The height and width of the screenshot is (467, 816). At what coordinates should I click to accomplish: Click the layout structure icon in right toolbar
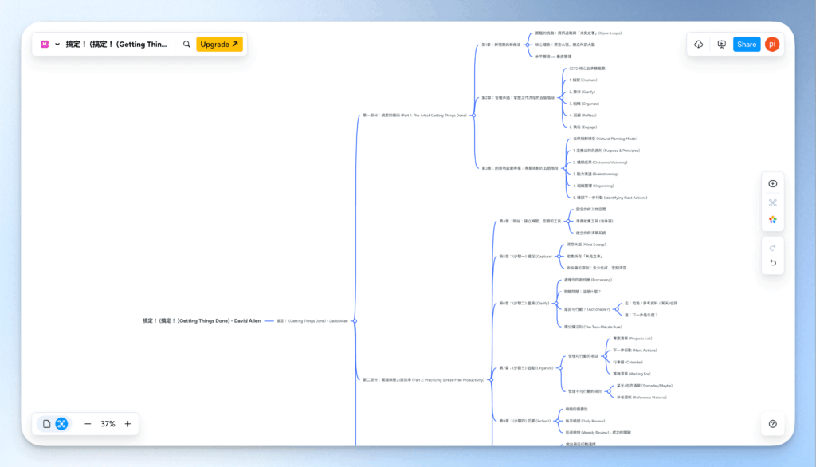coord(772,202)
